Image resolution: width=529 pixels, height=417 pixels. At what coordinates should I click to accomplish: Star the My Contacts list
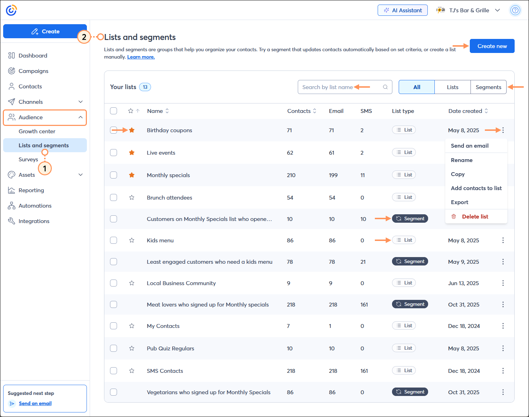[132, 326]
